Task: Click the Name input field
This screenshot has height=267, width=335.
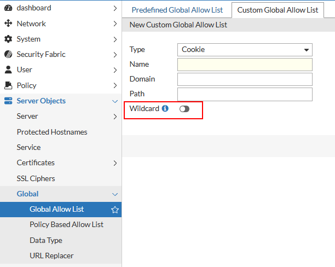Action: click(245, 65)
